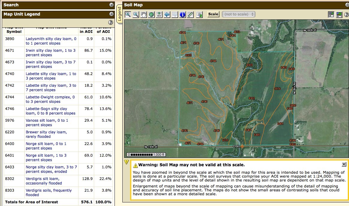Select the Zoom Out tool
The image size is (349, 206).
point(136,14)
